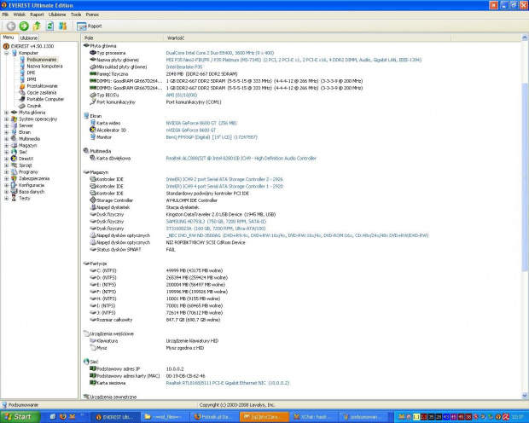Open the MSI P35 Neo2 motherboard link
The height and width of the screenshot is (423, 529).
point(294,60)
